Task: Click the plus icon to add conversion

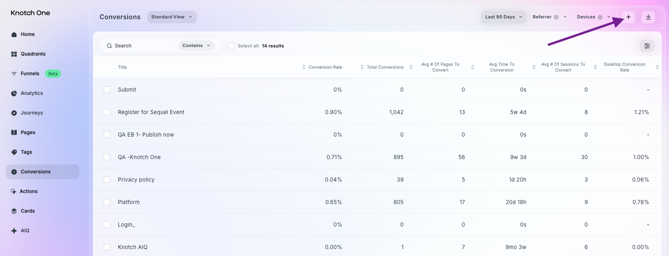Action: 628,17
